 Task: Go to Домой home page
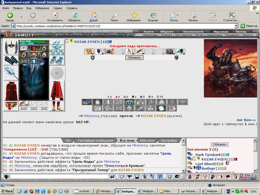94,17
